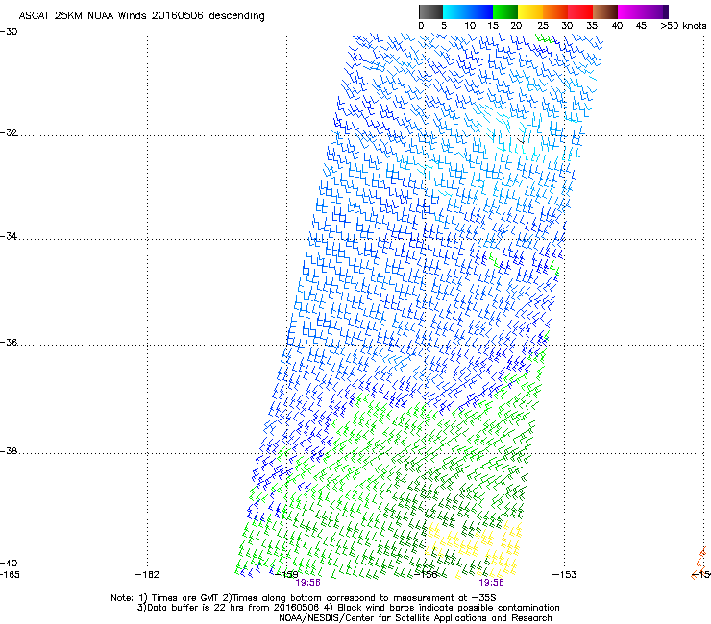Click the brown 35-40 knots color segment
The height and width of the screenshot is (624, 711).
click(x=605, y=12)
